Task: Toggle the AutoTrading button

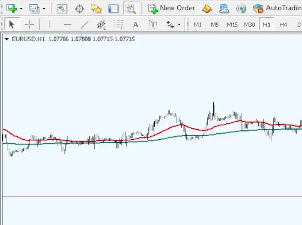Action: (277, 8)
